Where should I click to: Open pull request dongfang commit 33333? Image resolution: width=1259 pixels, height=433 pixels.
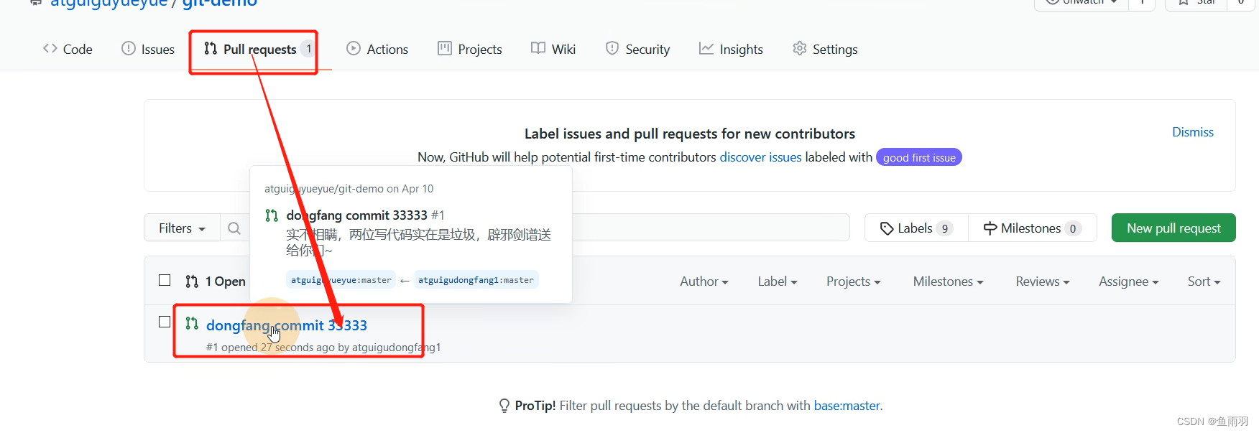click(287, 325)
